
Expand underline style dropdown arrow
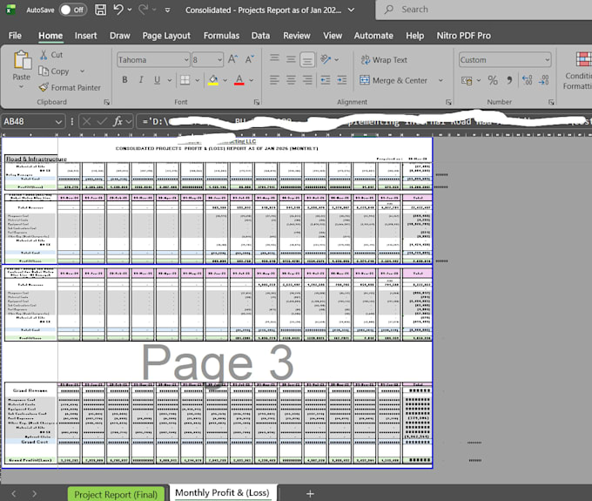[170, 80]
